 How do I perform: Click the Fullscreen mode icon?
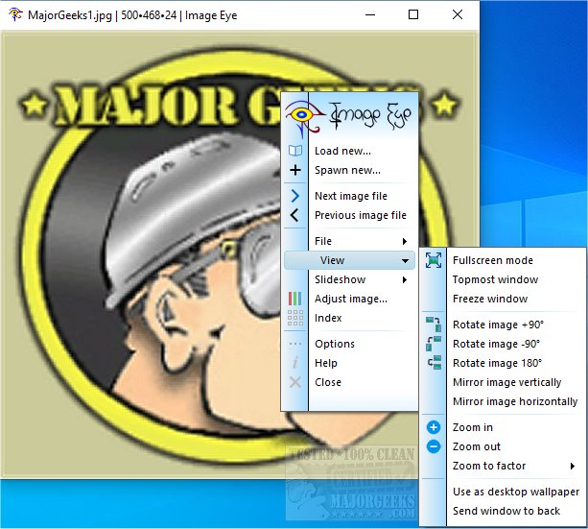tap(434, 260)
